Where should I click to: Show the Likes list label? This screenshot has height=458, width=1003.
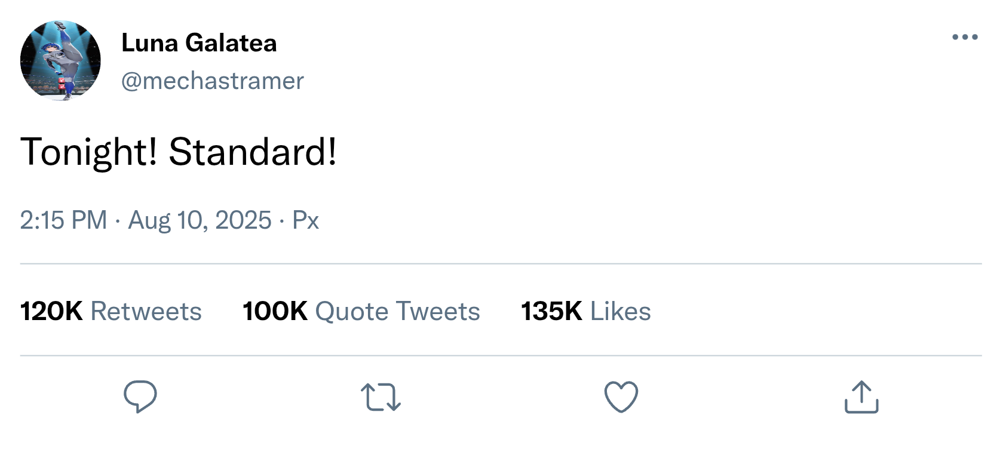tap(620, 311)
